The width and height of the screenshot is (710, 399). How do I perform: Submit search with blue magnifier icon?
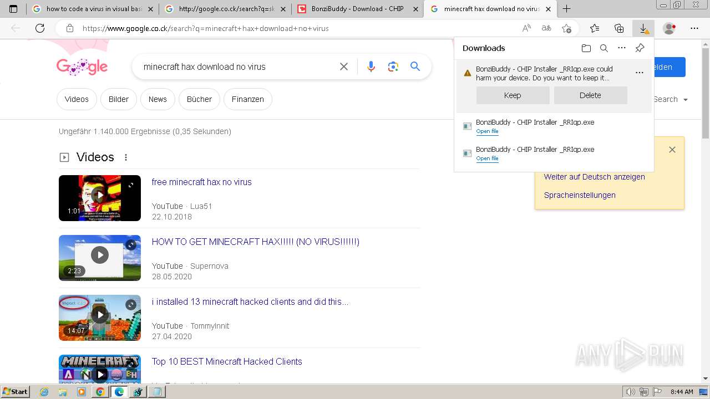[x=415, y=66]
